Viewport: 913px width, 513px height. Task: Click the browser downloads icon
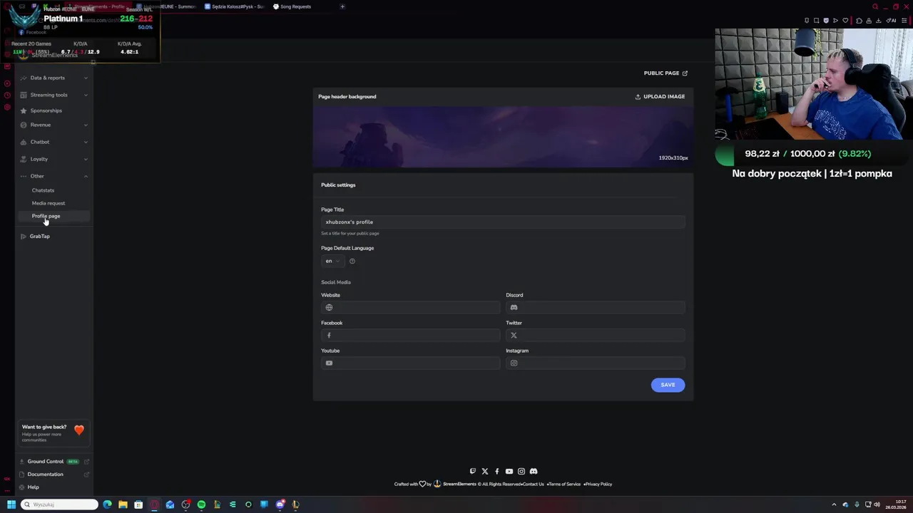(879, 21)
